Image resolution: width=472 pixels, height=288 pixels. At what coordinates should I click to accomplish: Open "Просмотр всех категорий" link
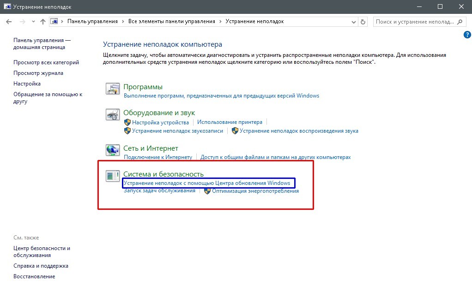pyautogui.click(x=46, y=62)
